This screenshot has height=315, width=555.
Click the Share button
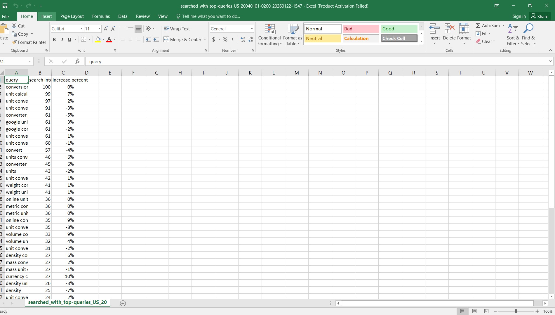(539, 16)
